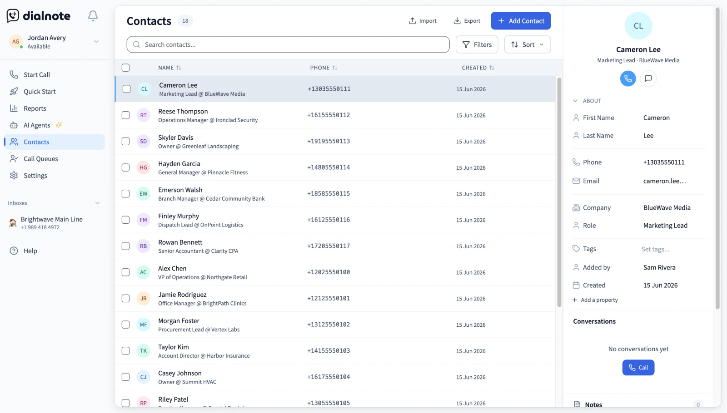The width and height of the screenshot is (727, 413).
Task: Click the dialnote logo
Action: click(x=39, y=16)
